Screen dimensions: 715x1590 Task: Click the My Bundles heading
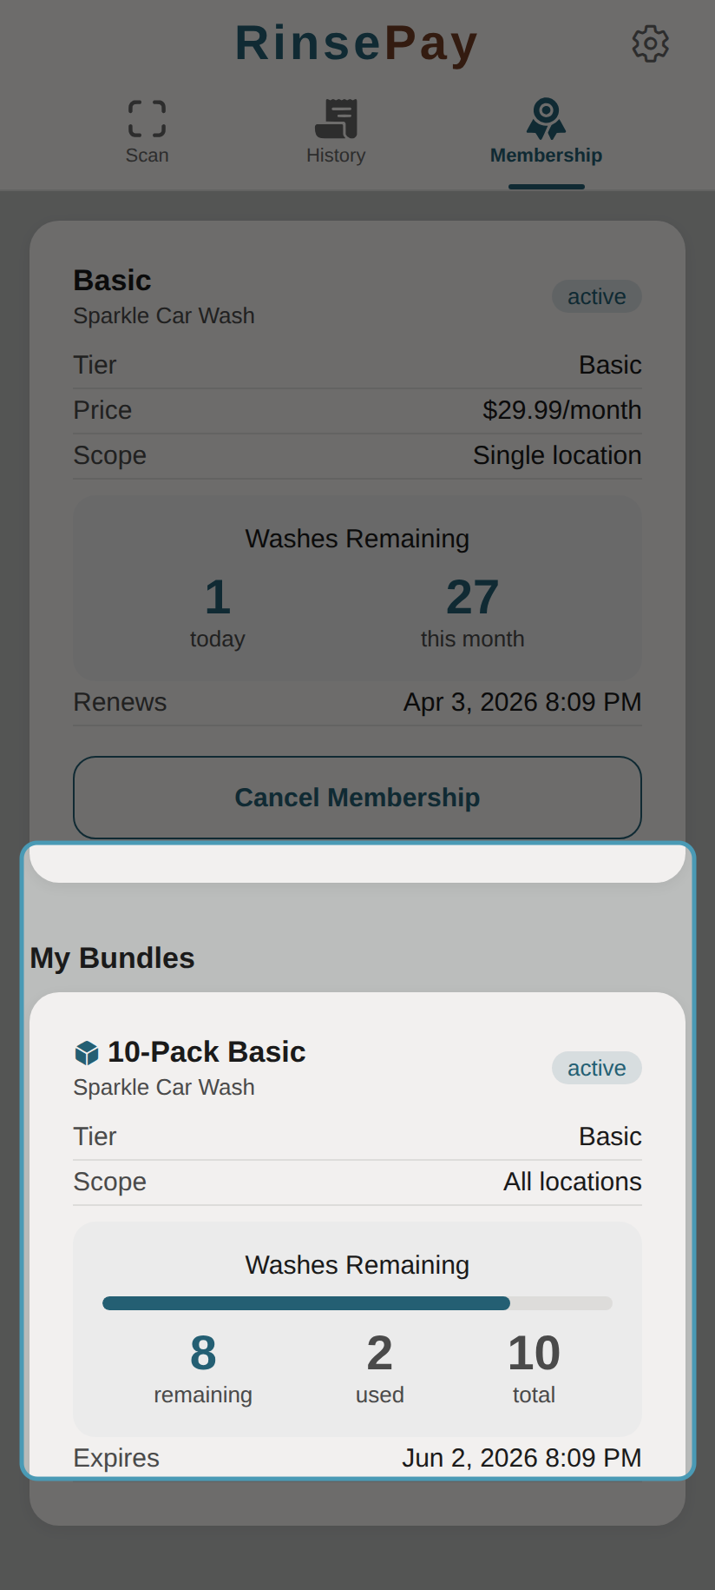click(112, 958)
